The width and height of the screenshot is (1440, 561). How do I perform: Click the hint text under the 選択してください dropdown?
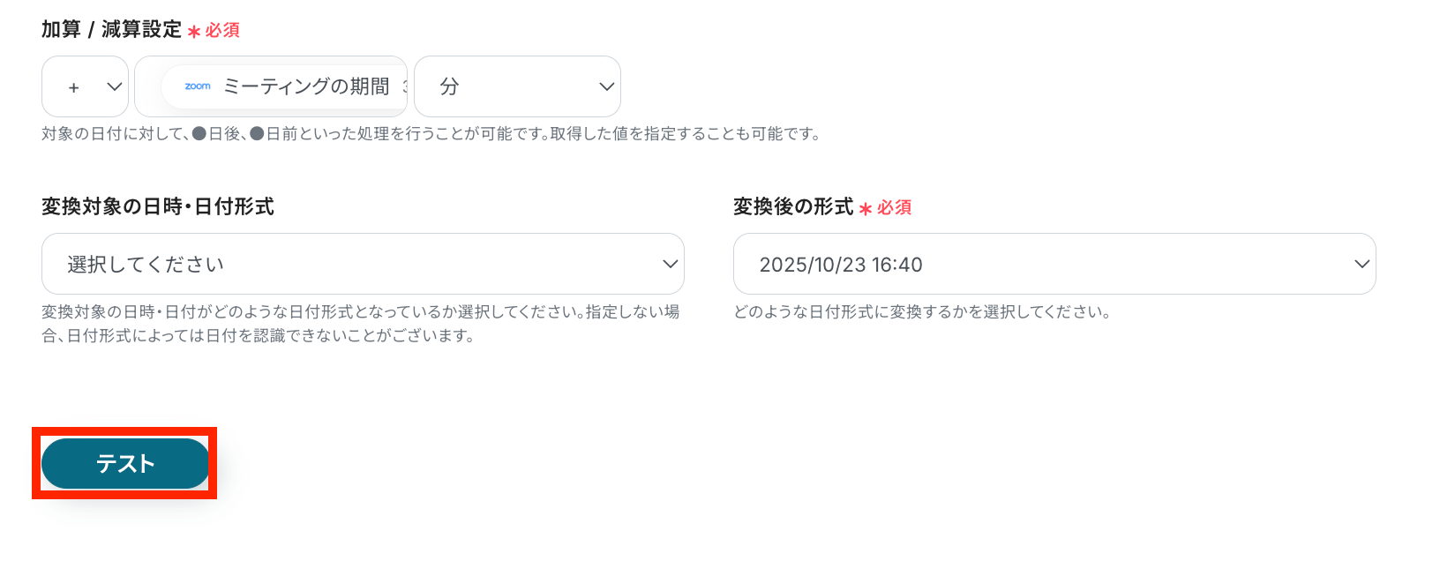(360, 324)
